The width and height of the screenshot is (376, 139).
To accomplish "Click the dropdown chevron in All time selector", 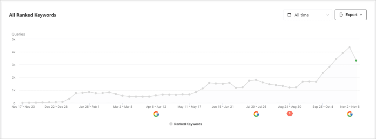I will pyautogui.click(x=328, y=15).
